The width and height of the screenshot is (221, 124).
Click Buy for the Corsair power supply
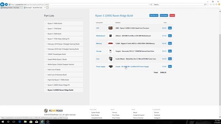click(x=170, y=66)
